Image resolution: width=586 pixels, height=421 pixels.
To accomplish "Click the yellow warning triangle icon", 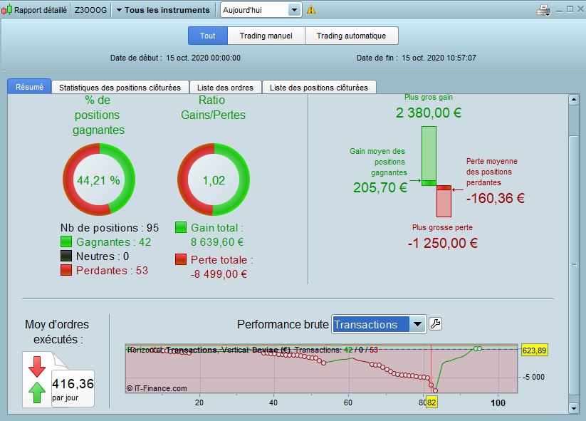I will [x=311, y=10].
